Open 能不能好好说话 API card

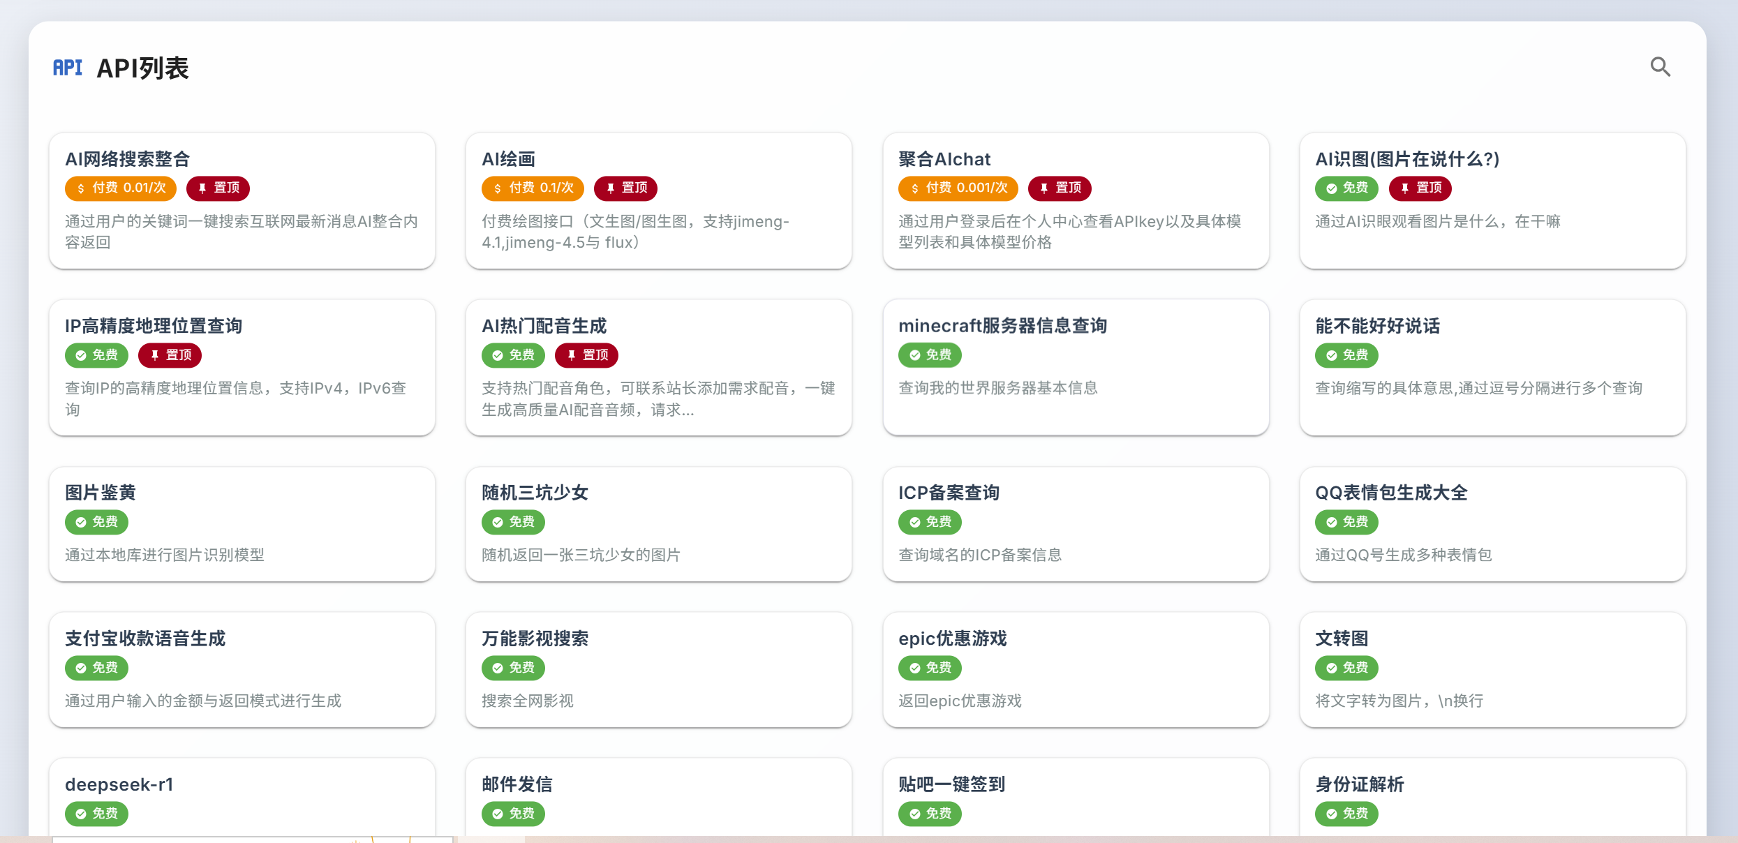click(1492, 368)
